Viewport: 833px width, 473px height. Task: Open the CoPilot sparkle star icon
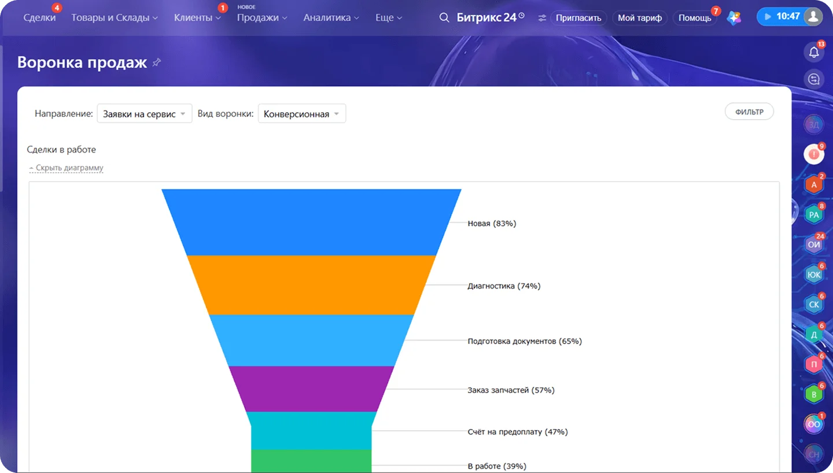pyautogui.click(x=734, y=17)
